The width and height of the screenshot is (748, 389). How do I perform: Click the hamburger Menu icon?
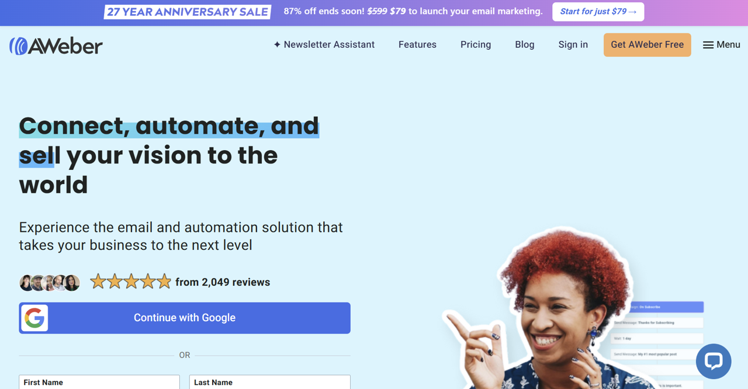[708, 45]
